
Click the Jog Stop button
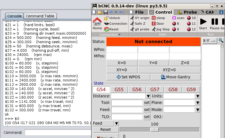[161, 29]
